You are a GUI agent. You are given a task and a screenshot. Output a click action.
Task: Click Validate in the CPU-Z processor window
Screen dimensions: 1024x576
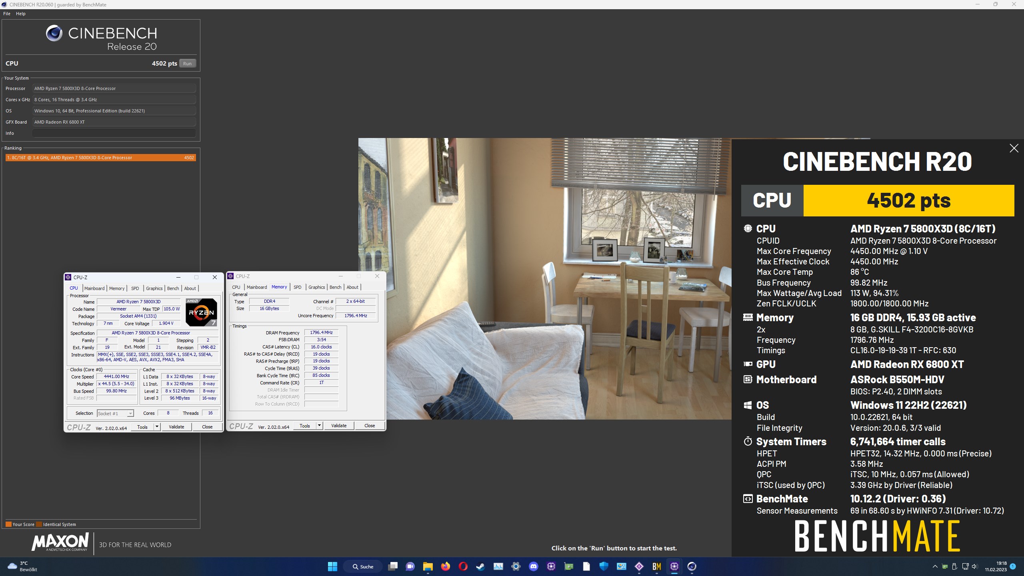click(176, 427)
